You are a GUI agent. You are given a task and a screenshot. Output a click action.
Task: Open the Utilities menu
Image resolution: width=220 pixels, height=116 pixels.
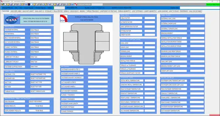click(50, 8)
